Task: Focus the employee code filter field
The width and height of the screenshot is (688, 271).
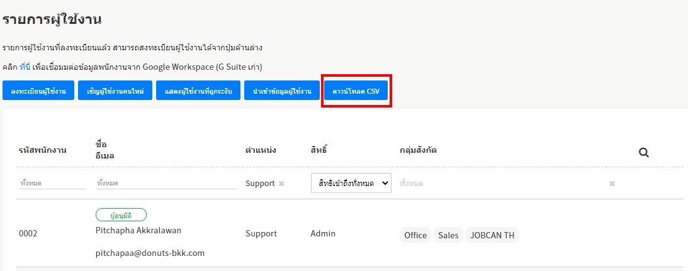Action: tap(52, 183)
